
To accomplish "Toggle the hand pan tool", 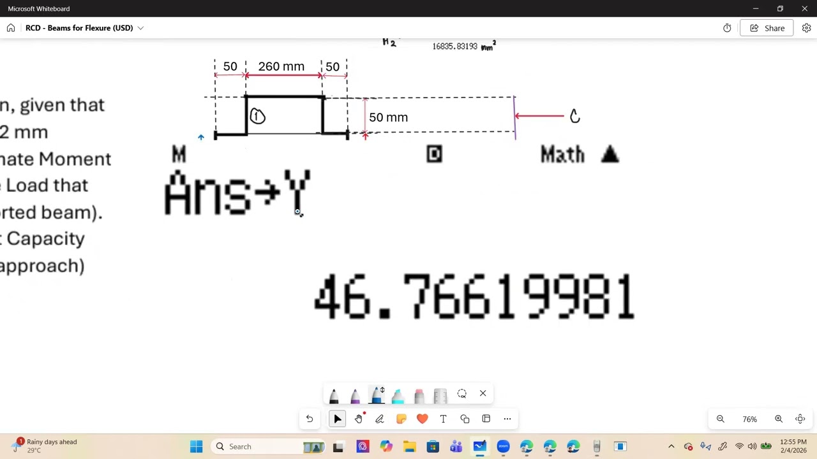I will pyautogui.click(x=359, y=419).
